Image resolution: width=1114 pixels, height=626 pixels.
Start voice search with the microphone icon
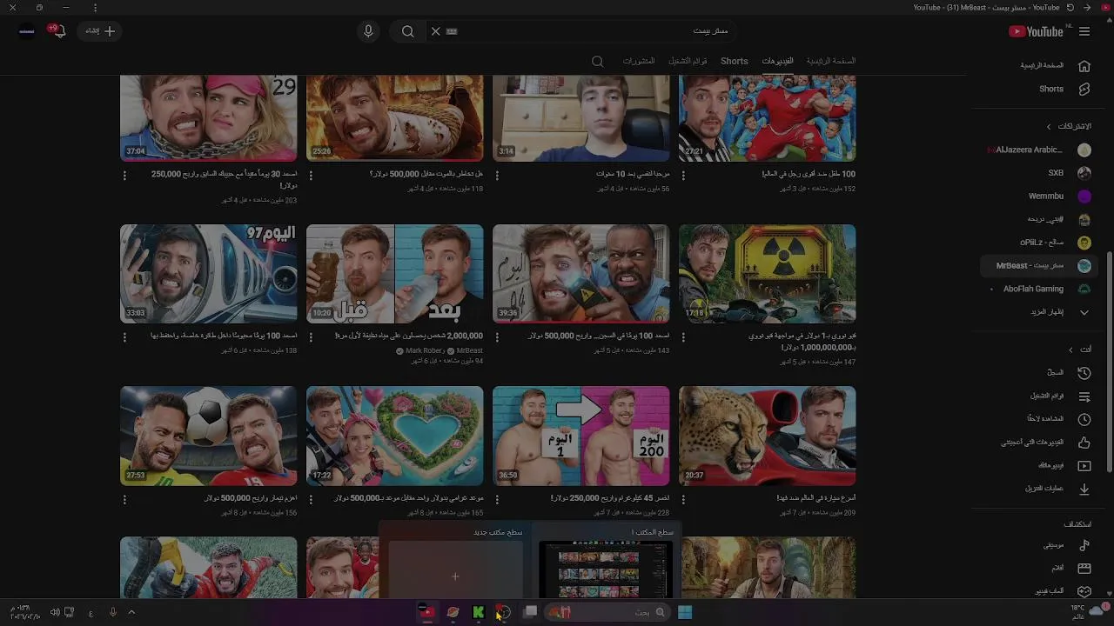click(368, 31)
